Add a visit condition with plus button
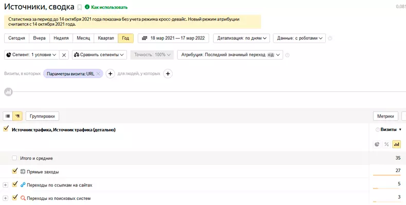This screenshot has height=205, width=406. pos(110,74)
